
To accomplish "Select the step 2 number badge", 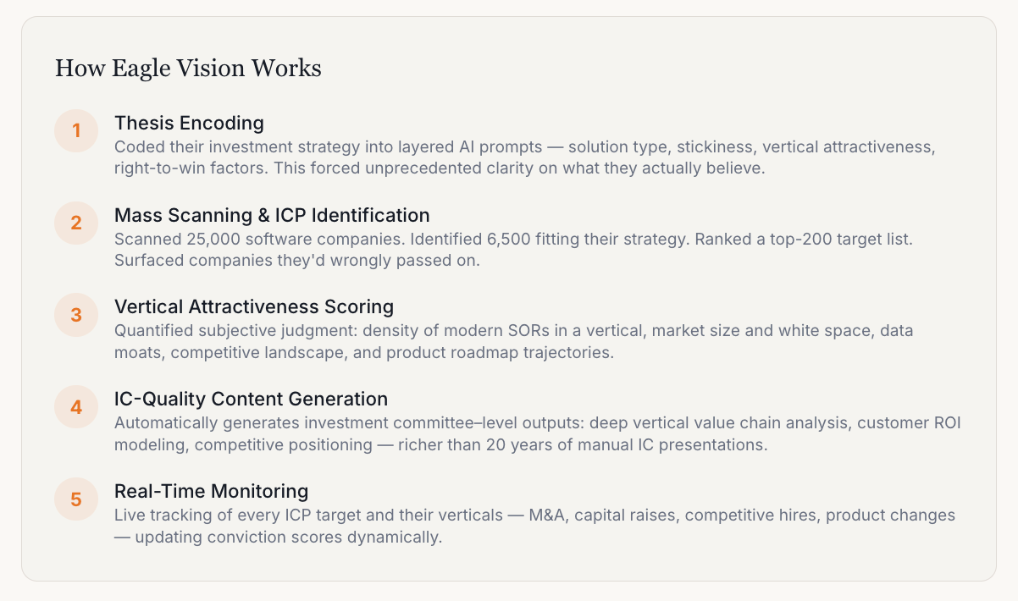I will coord(76,223).
